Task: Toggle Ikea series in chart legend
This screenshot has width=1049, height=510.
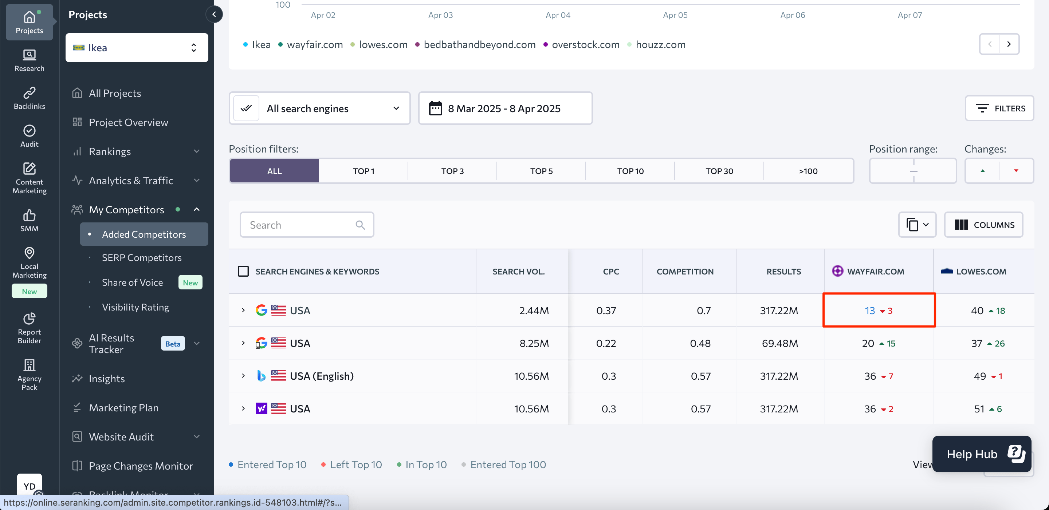Action: pyautogui.click(x=257, y=44)
